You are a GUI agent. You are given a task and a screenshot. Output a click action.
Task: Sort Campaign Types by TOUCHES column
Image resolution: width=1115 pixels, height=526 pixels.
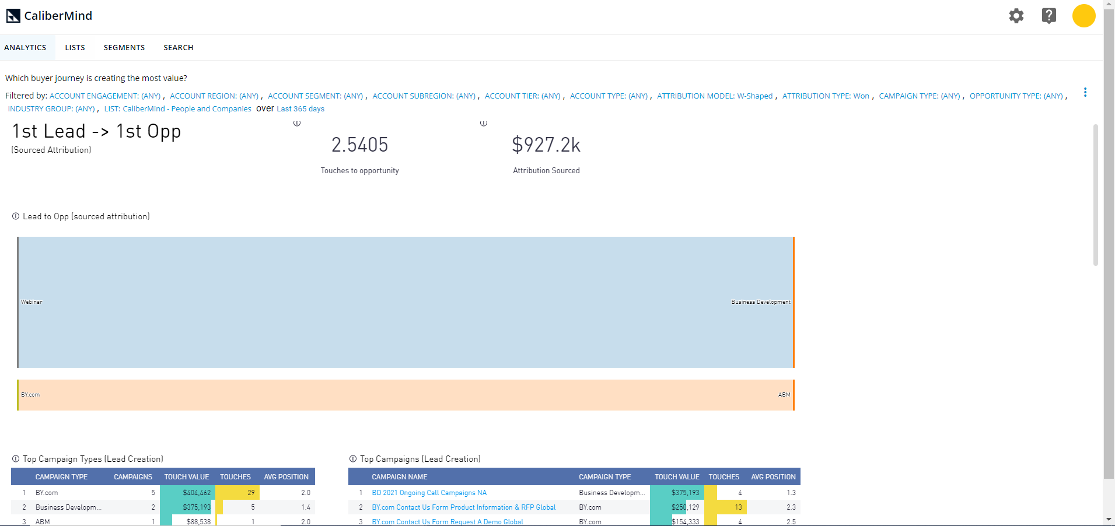pyautogui.click(x=235, y=477)
